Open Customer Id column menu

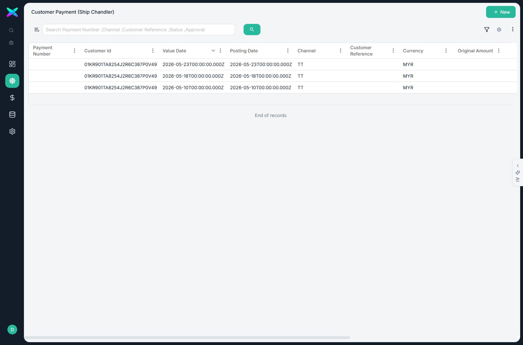[153, 51]
